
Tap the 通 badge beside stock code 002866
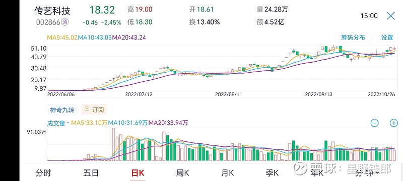65,22
